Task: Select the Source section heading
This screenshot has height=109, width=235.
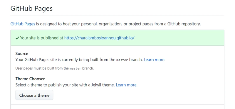Action: (22, 53)
